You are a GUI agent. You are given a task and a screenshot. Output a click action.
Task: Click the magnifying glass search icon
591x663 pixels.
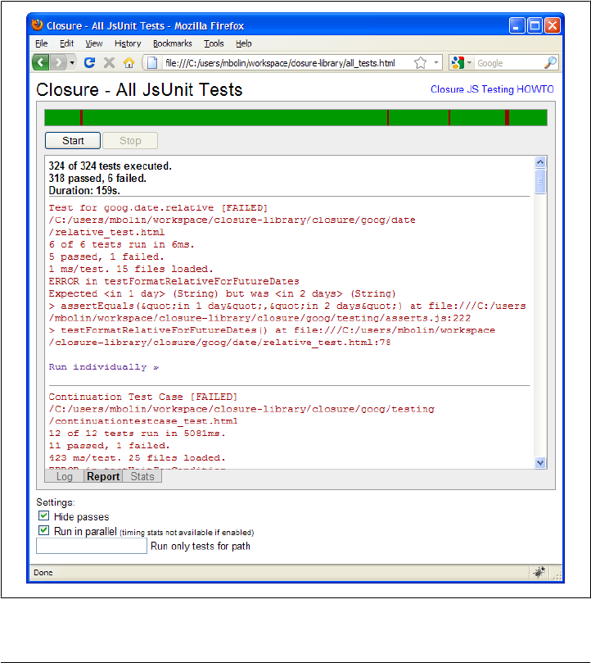[x=550, y=63]
